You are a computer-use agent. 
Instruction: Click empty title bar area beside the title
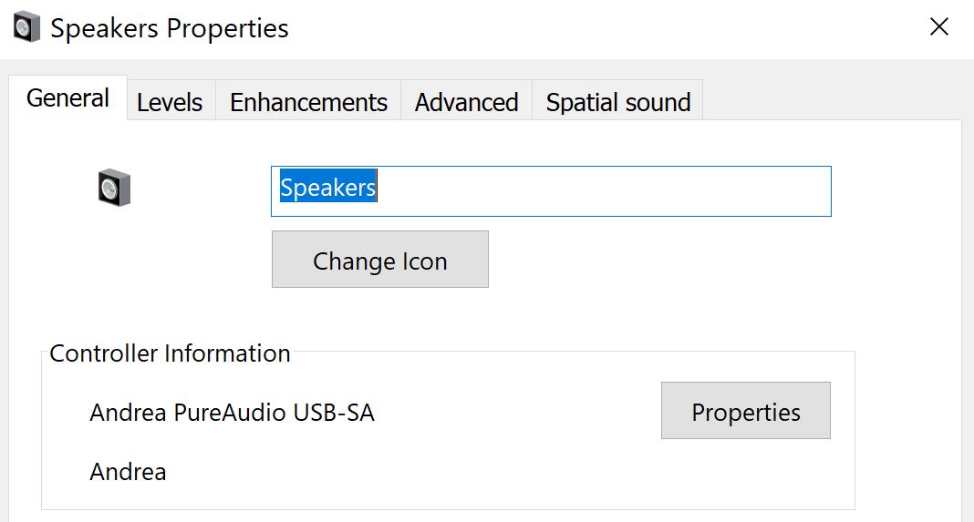pos(593,27)
